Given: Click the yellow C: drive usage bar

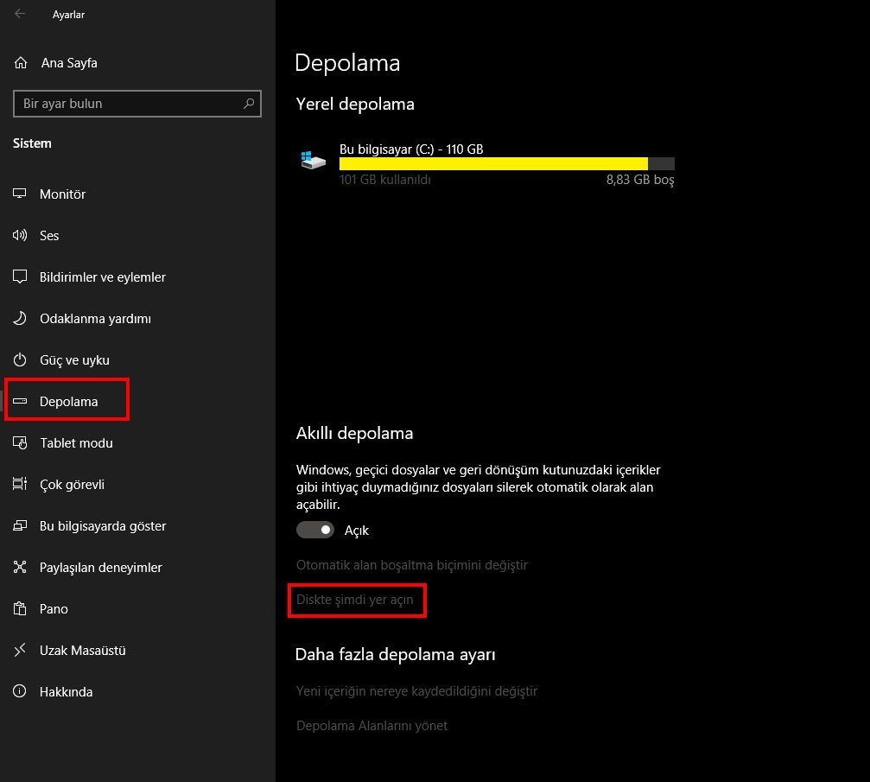Looking at the screenshot, I should pos(492,164).
